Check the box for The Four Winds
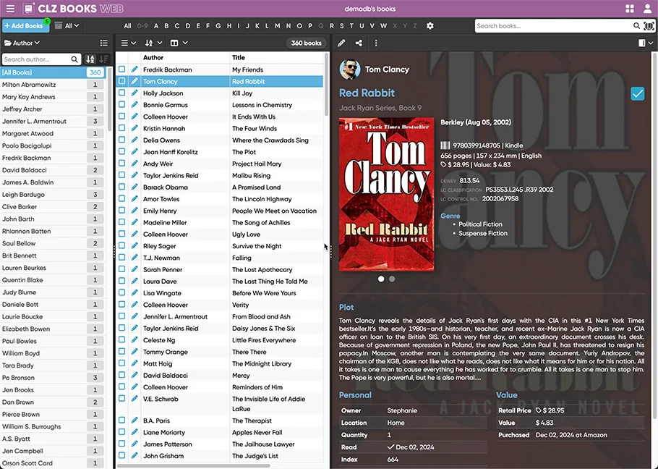The height and width of the screenshot is (469, 658). click(x=121, y=127)
